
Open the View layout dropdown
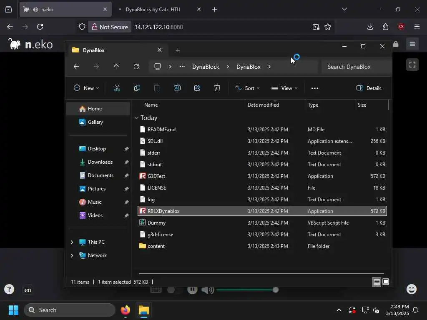click(x=284, y=88)
